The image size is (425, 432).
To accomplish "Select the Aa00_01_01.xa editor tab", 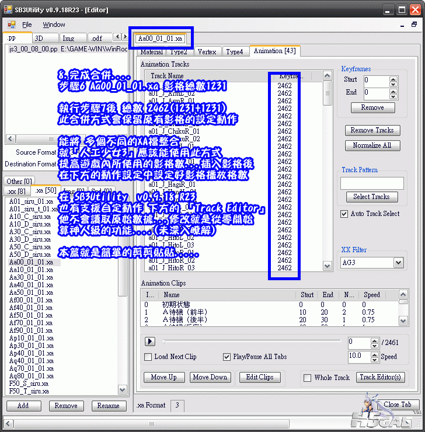I will click(161, 39).
